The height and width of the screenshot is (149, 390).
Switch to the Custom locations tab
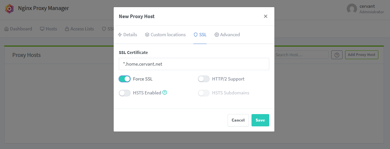165,35
